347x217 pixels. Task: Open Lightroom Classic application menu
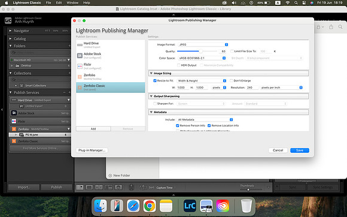27,2
